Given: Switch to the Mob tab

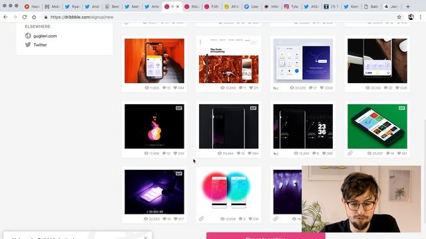Looking at the screenshot, I should click(x=53, y=7).
